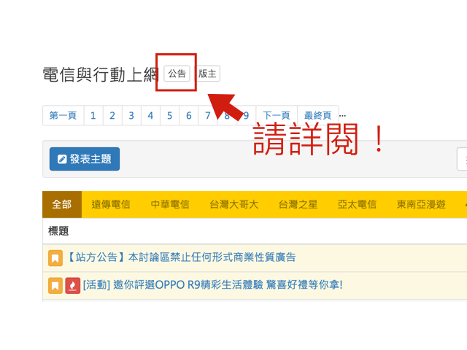Select the 亞太電信 tab
Screen dimensions: 467x350
click(x=357, y=204)
